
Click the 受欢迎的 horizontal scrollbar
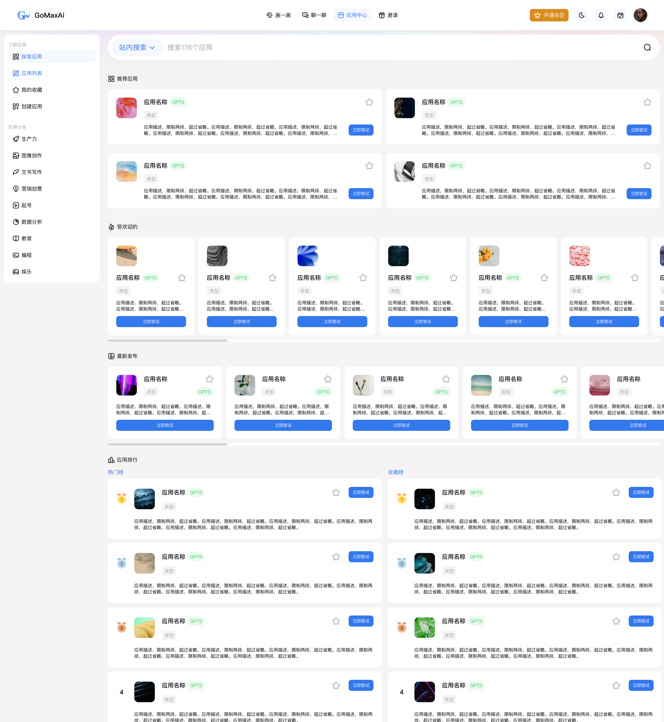167,341
